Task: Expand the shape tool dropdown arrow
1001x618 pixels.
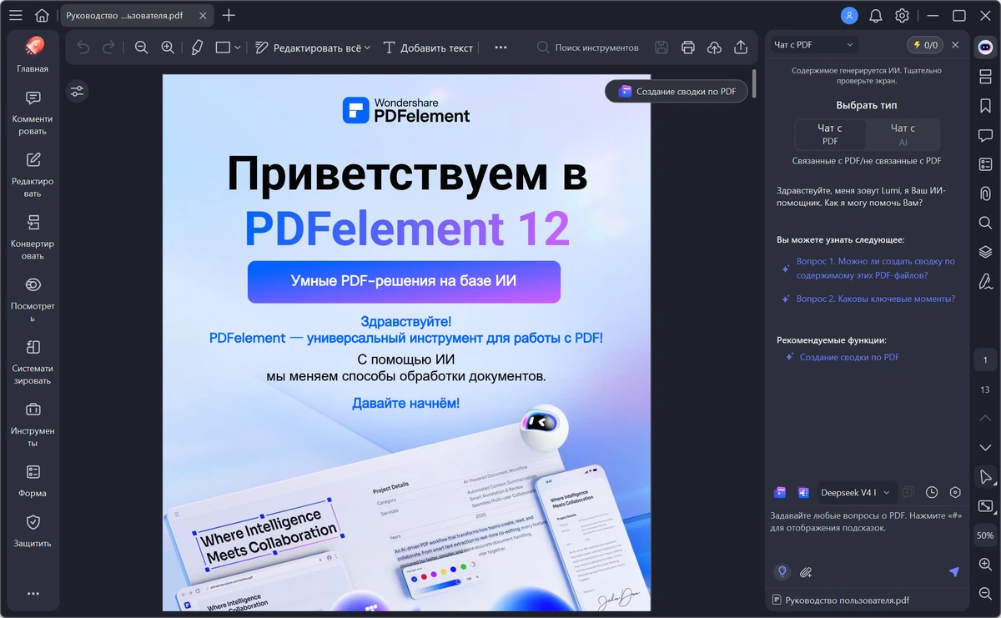Action: [238, 48]
